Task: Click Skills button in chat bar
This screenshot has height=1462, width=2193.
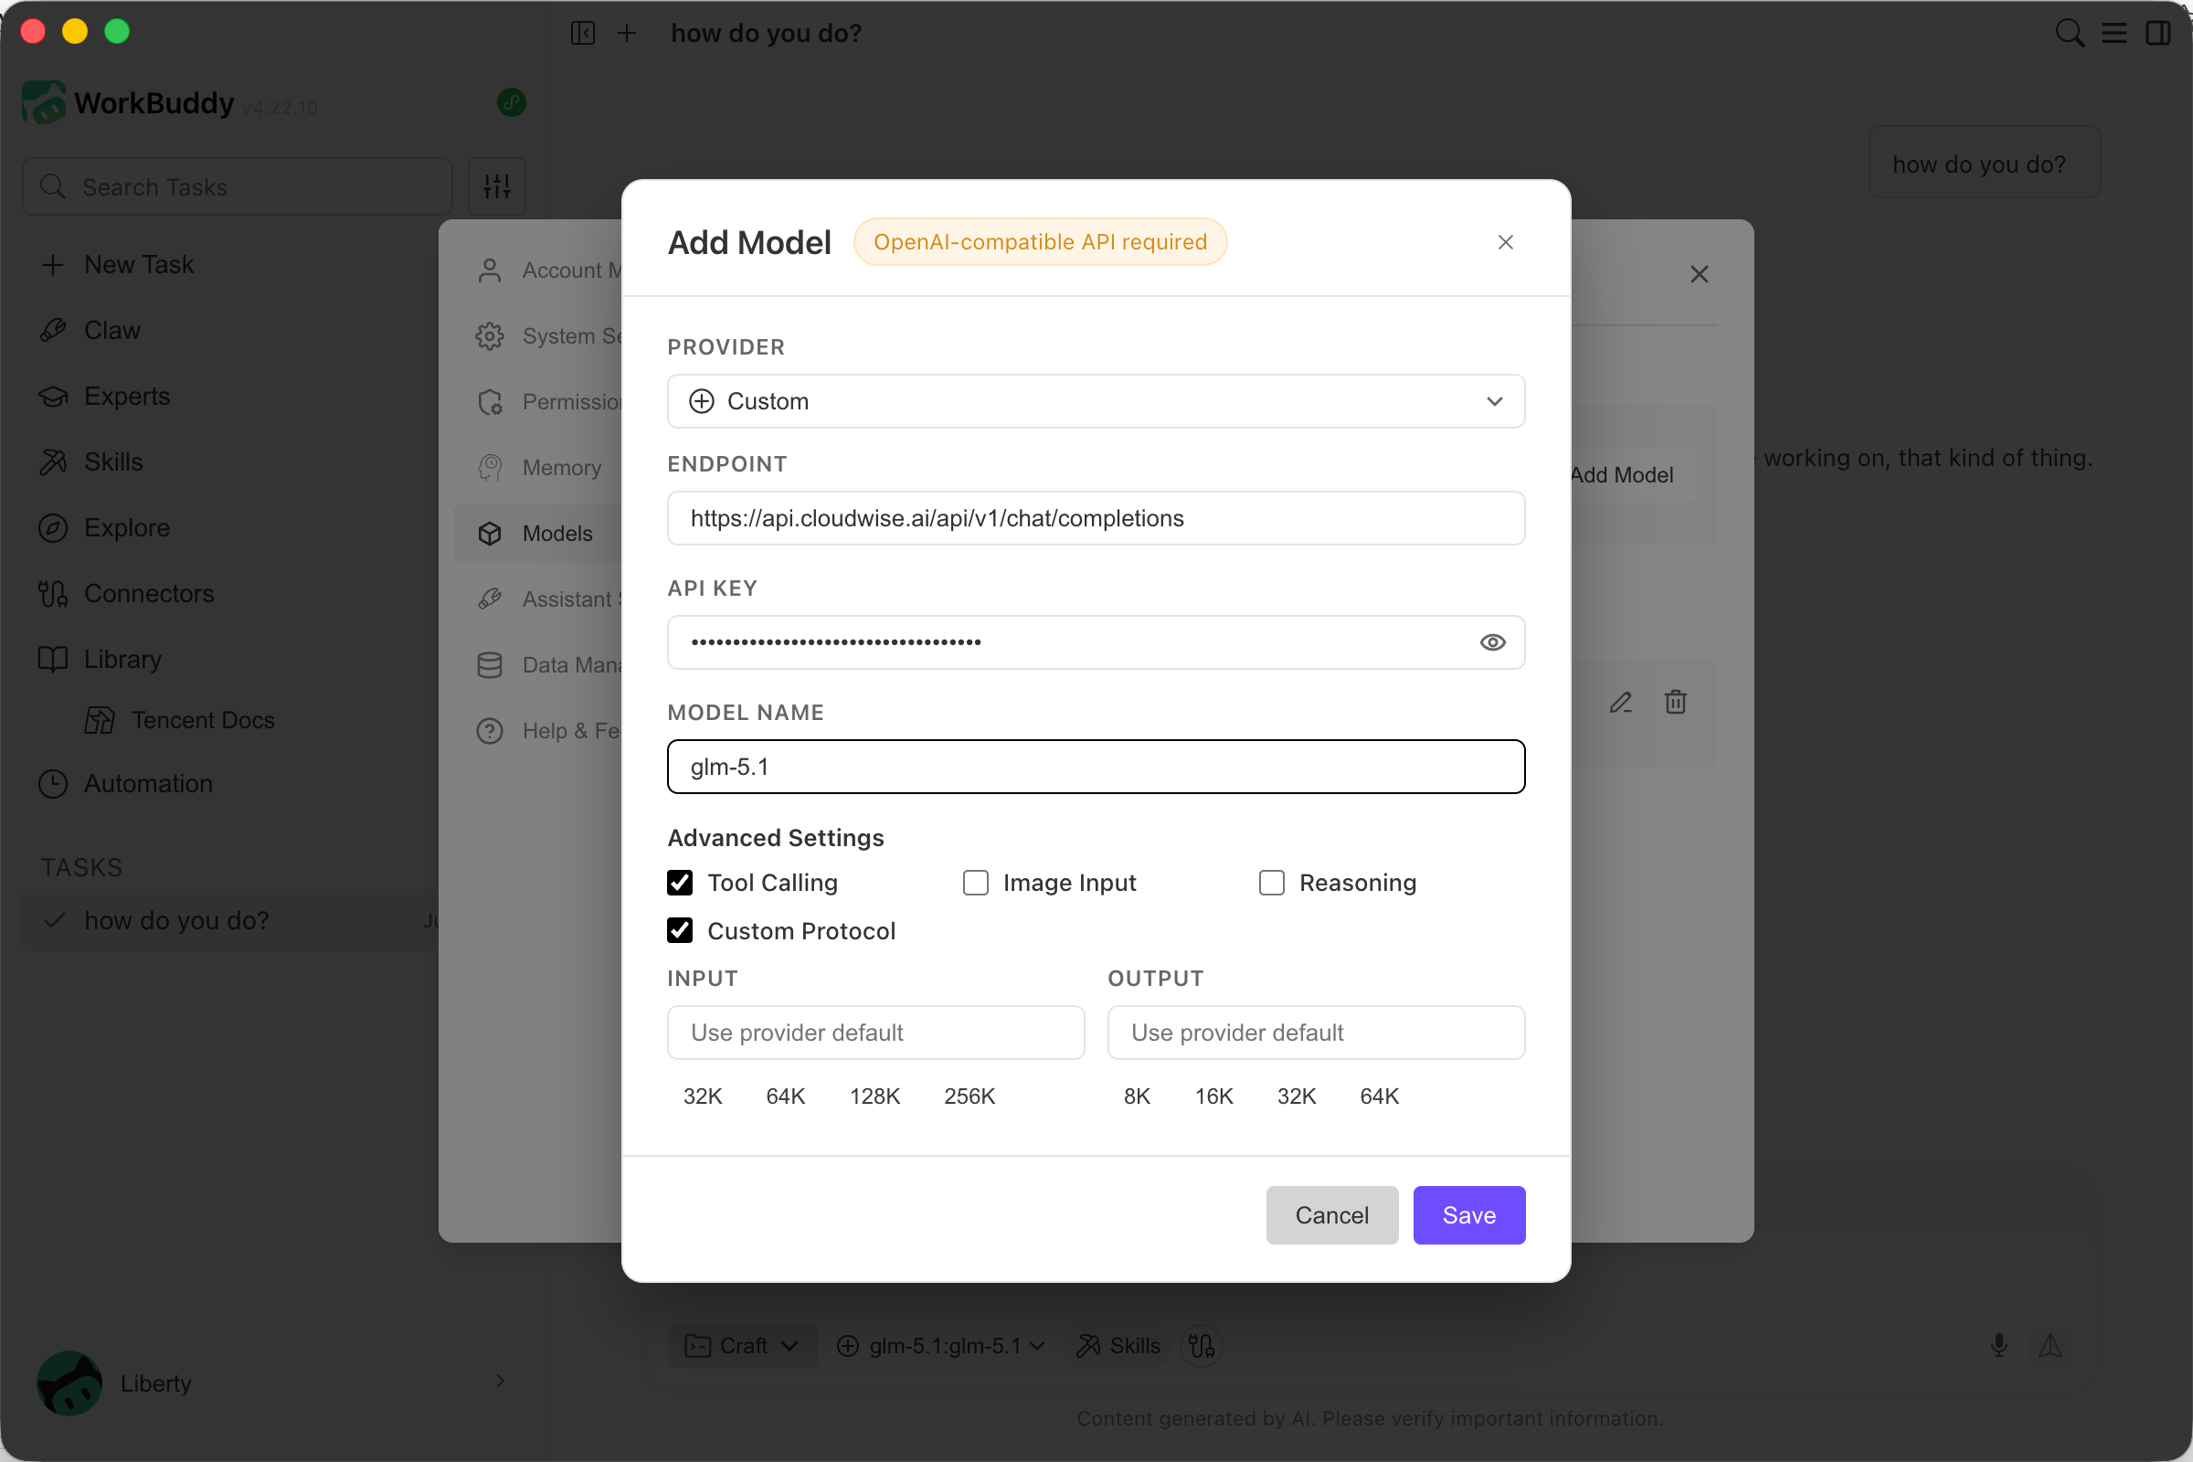Action: coord(1117,1345)
